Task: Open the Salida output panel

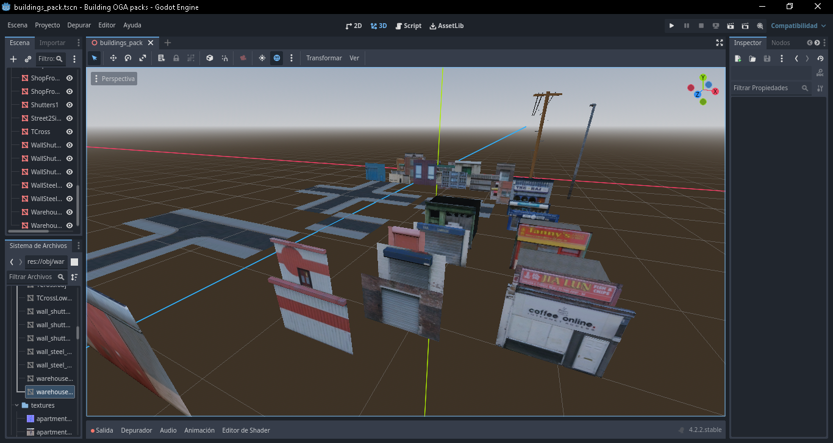Action: [x=102, y=430]
